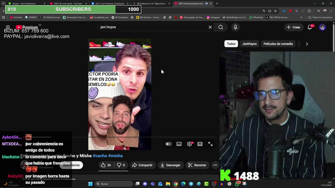Image resolution: width=335 pixels, height=188 pixels.
Task: Click the taskbar Buscar search box
Action: (114, 184)
